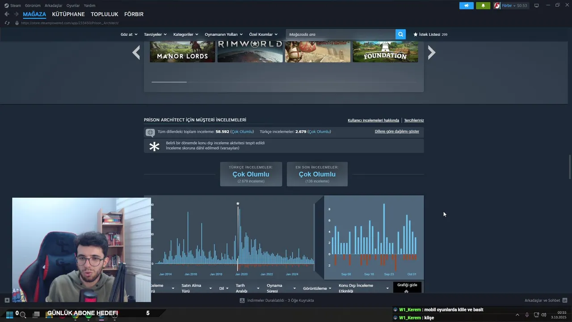Open the Foundation game thumbnail
572x322 pixels.
point(385,52)
